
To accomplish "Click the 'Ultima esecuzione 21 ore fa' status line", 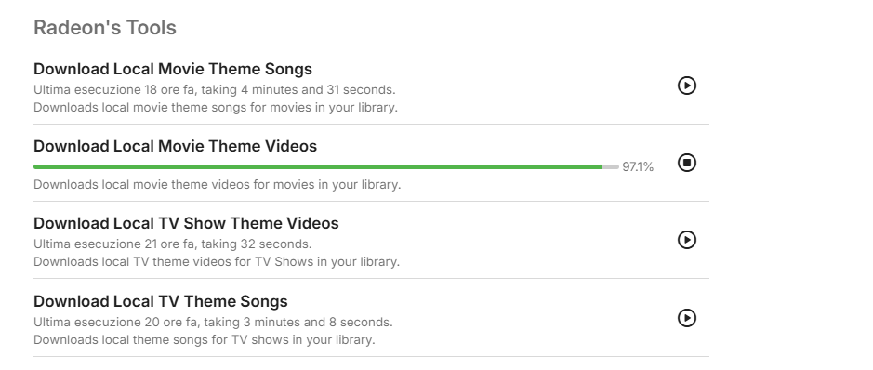I will pos(173,244).
